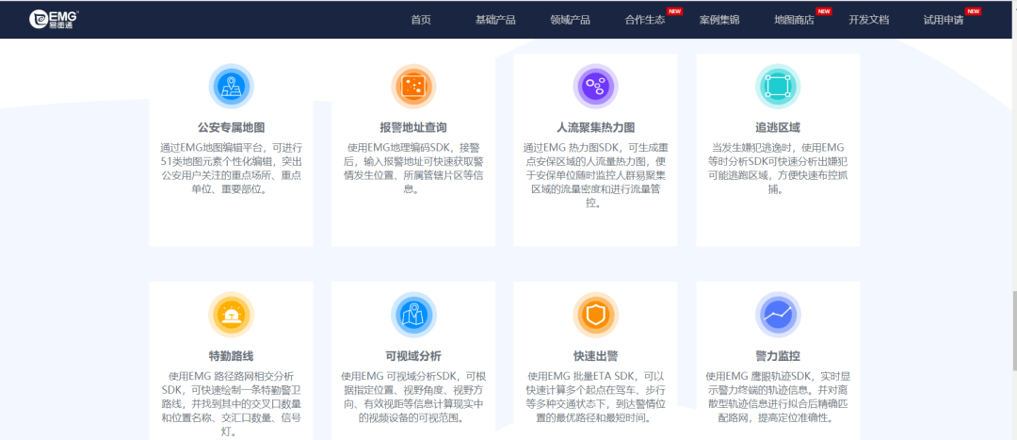Screen dimensions: 1017x440
Task: Go to 开发文档 page
Action: (868, 20)
